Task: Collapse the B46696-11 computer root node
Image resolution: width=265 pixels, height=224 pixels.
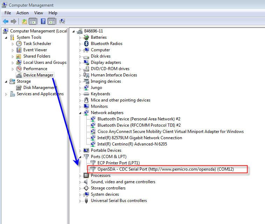Action: click(x=73, y=31)
